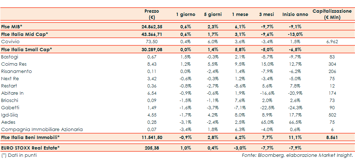The width and height of the screenshot is (355, 159).
Task: Select Covivio's capitalization value 6.962
Action: click(332, 42)
